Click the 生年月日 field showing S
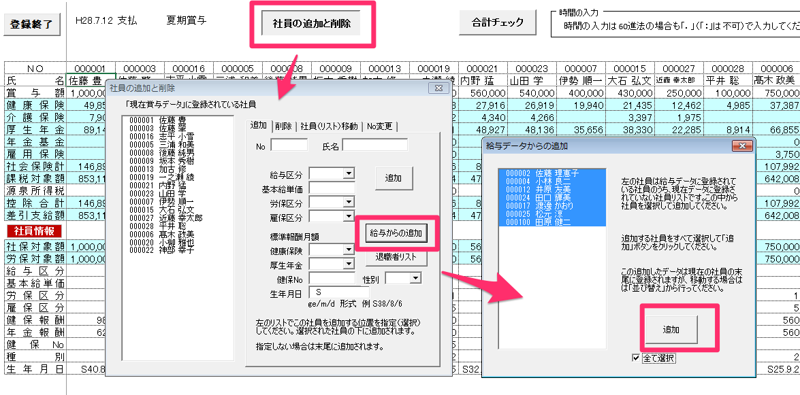 point(339,293)
